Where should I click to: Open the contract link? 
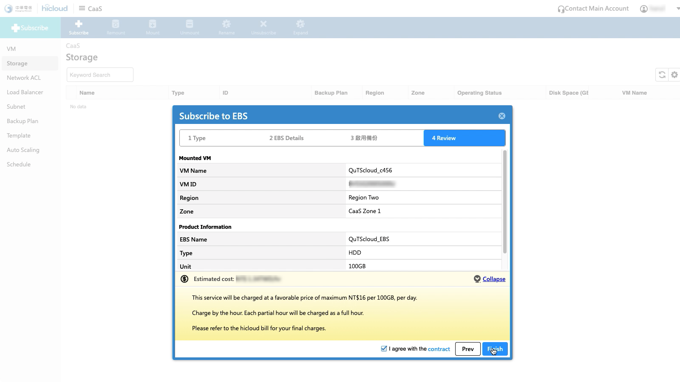439,349
